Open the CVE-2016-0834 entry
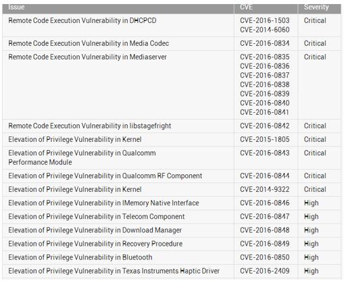The image size is (344, 281). coord(265,43)
